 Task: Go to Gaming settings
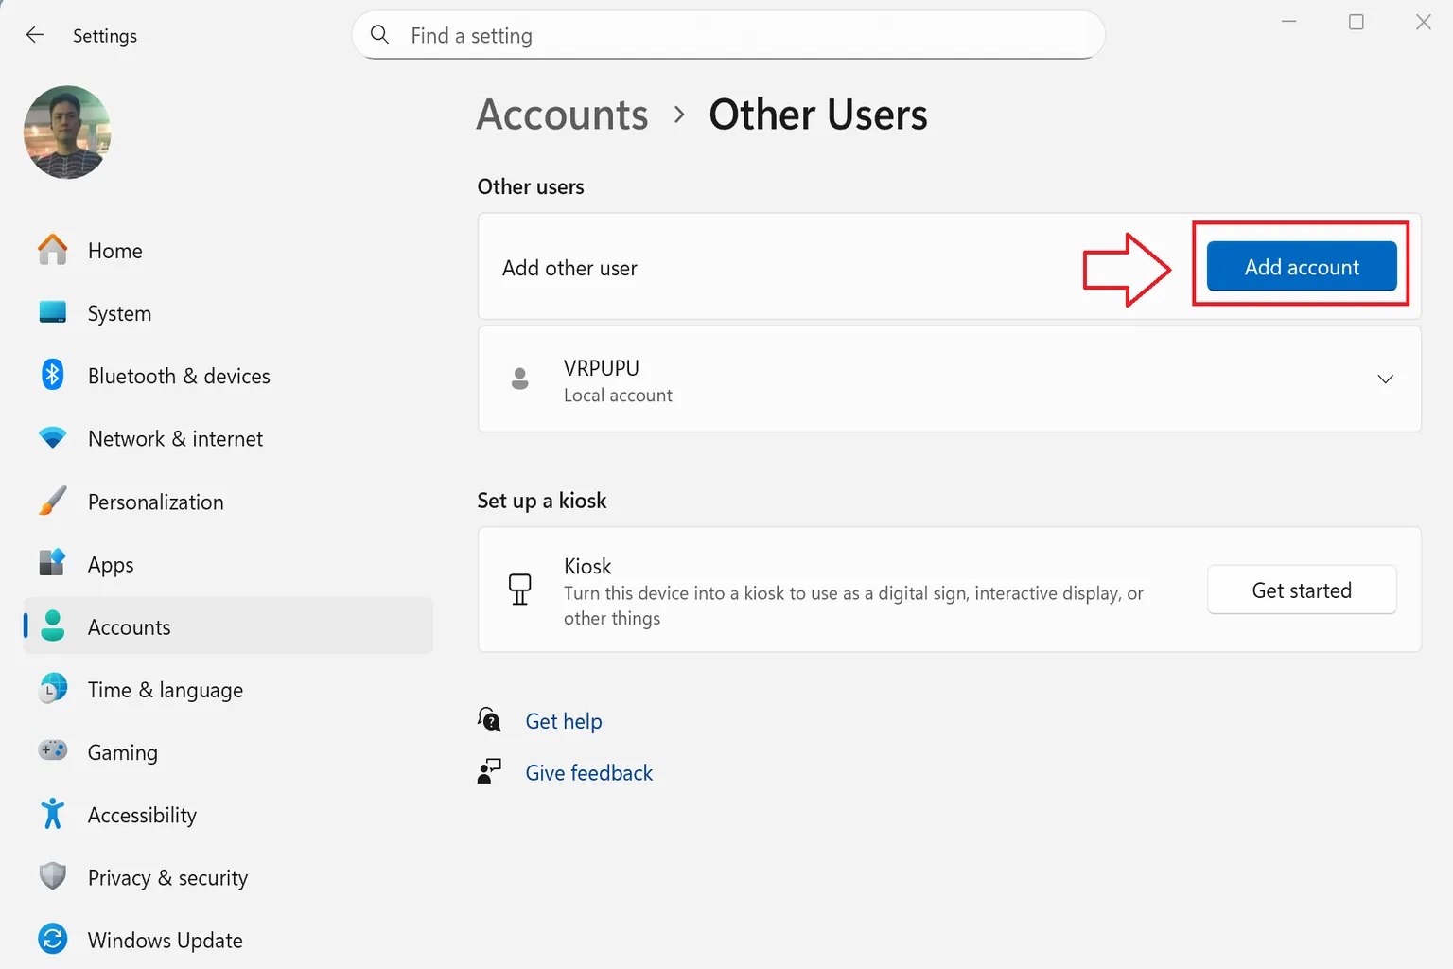(228, 751)
